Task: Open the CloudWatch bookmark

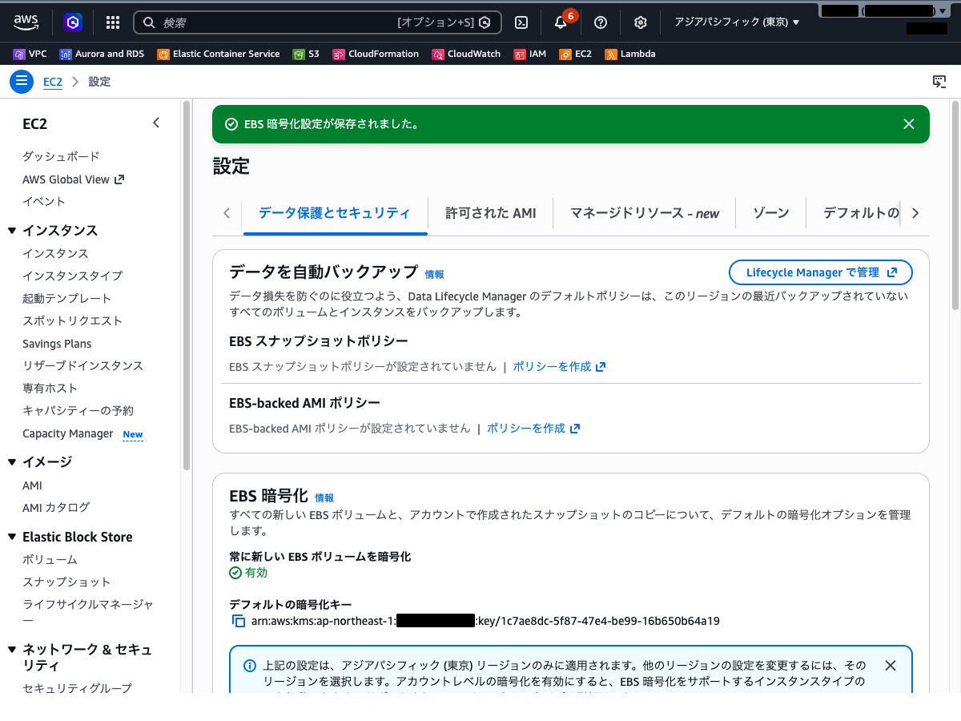Action: [466, 54]
